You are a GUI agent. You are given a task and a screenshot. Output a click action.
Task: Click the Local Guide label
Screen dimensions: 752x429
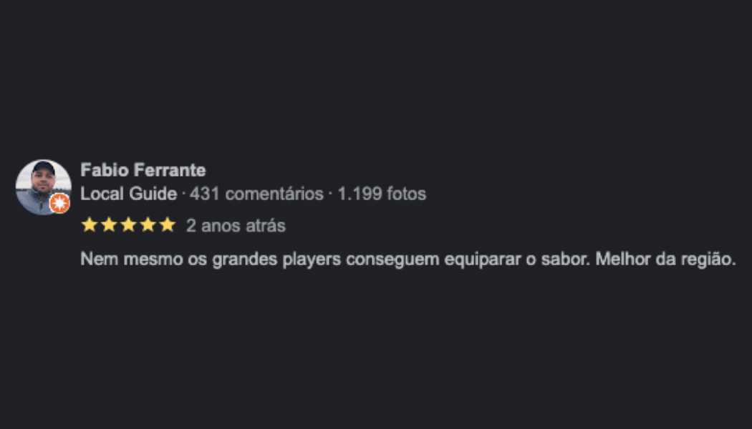tap(128, 194)
